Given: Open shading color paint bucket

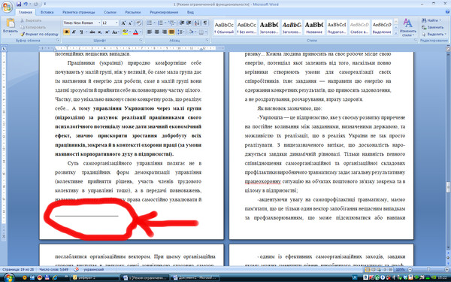Looking at the screenshot, I should click(x=191, y=32).
